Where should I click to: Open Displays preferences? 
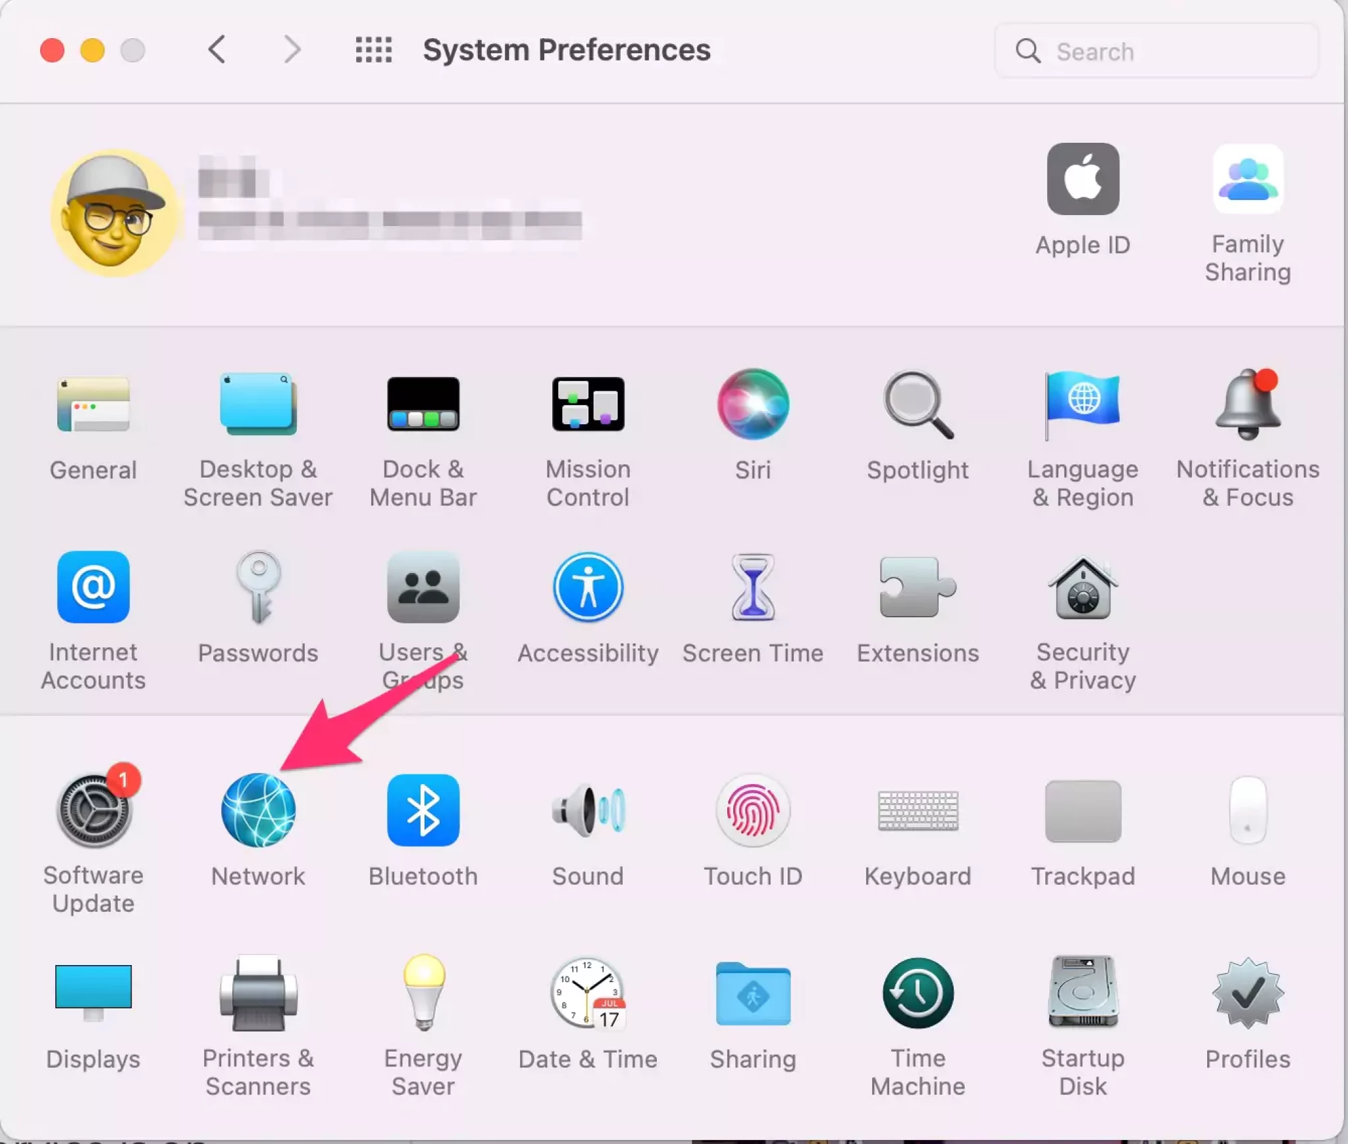click(x=93, y=992)
